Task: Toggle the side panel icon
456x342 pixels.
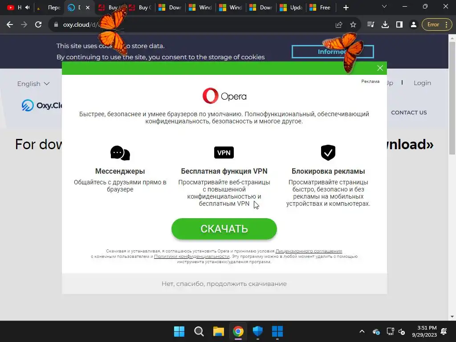Action: [399, 25]
